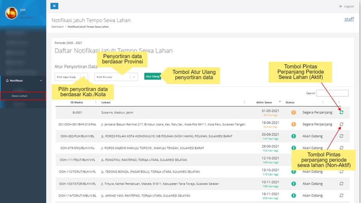Go to Dashboard breadcrumb

tap(57, 27)
